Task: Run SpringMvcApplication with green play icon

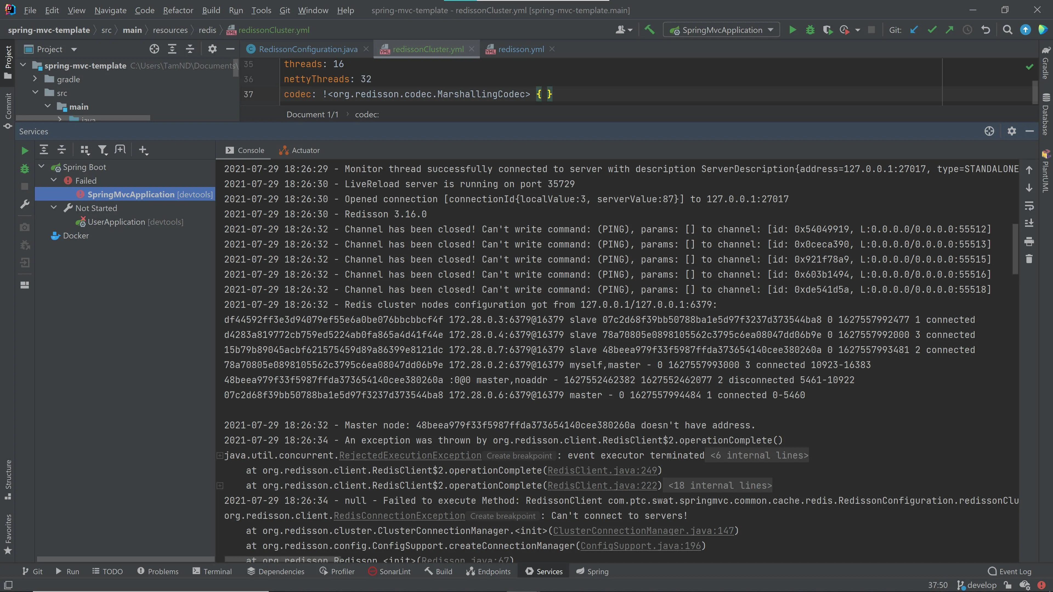Action: (792, 30)
